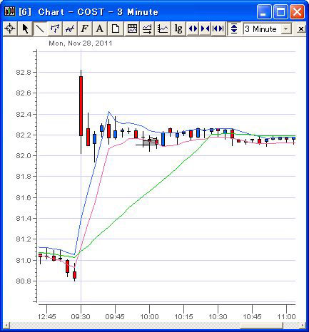
Task: Open the 3 Minute interval dropdown
Action: [286, 29]
